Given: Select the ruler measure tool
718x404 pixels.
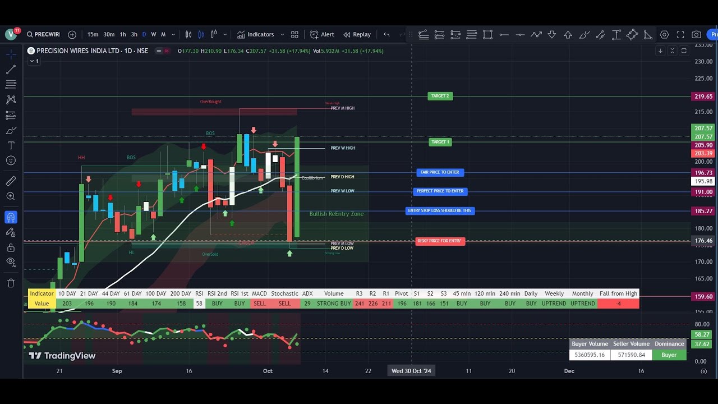Looking at the screenshot, I should click(11, 181).
